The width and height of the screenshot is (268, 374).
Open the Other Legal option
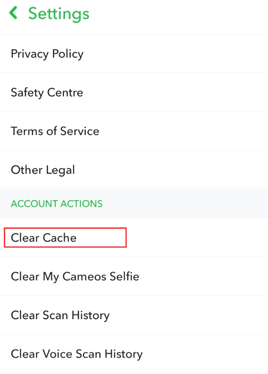coord(134,170)
